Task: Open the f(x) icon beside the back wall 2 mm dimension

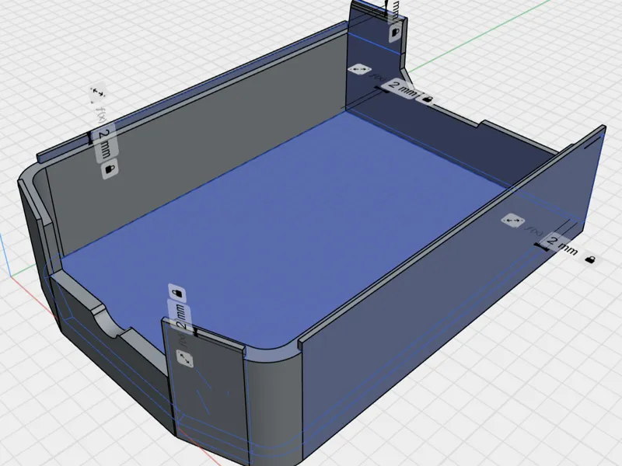Action: [x=377, y=77]
